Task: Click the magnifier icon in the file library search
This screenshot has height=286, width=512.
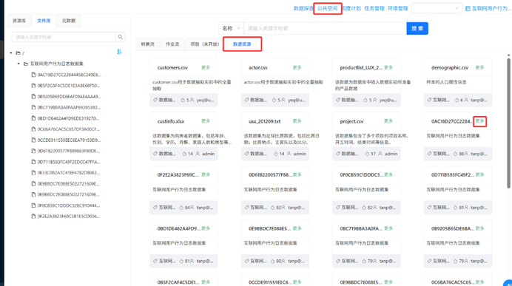Action: 120,37
